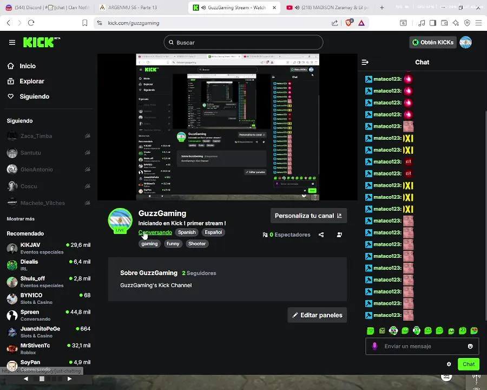Switch to Discord browser tab
The image size is (487, 390).
tap(48, 8)
